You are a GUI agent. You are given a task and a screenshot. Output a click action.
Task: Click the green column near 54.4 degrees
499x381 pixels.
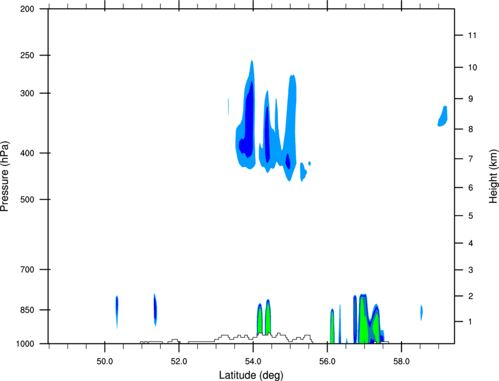pyautogui.click(x=268, y=318)
